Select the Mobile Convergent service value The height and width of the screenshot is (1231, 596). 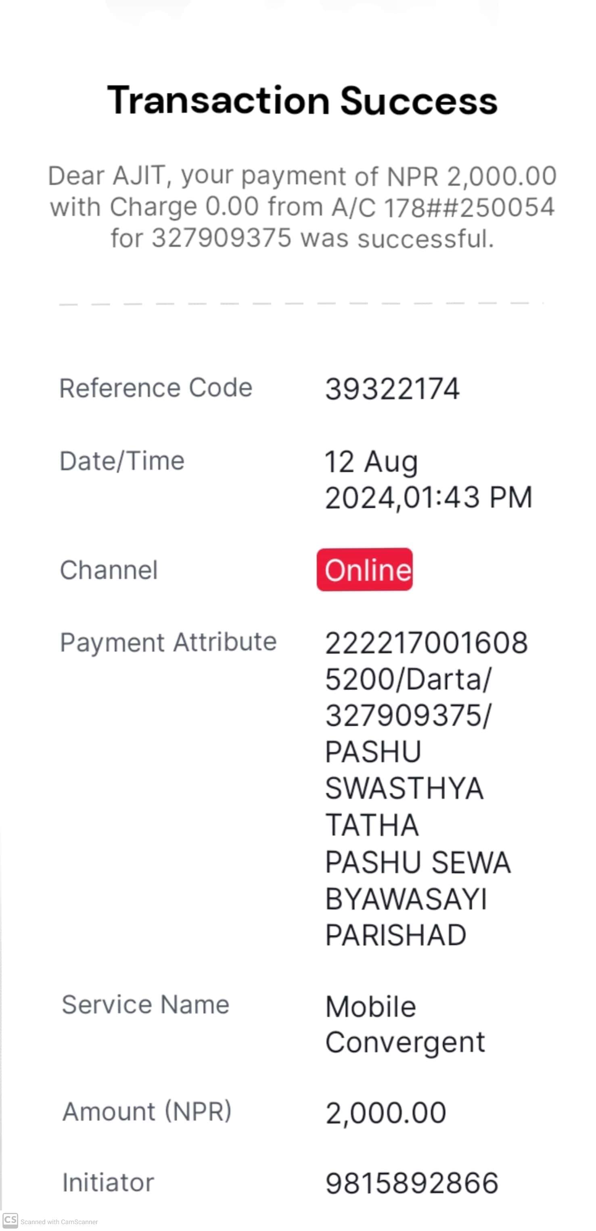[x=405, y=1024]
